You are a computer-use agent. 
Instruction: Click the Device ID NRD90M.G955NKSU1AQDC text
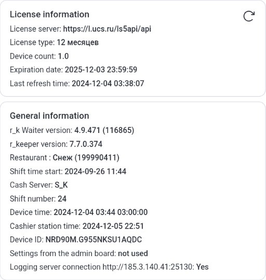[x=94, y=239]
